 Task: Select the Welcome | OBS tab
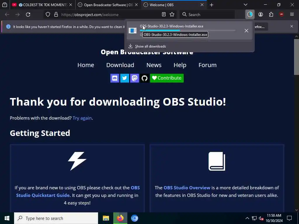click(x=174, y=5)
